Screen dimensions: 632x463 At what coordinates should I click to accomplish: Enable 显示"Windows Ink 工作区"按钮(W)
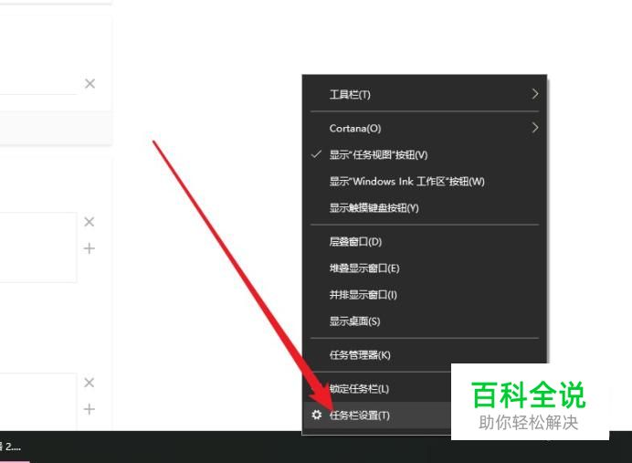coord(424,182)
